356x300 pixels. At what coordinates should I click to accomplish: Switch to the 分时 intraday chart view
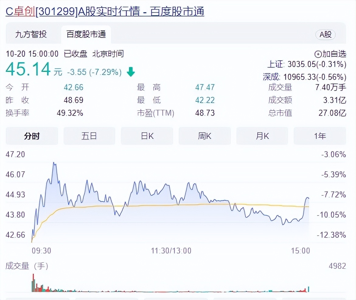tap(31, 136)
